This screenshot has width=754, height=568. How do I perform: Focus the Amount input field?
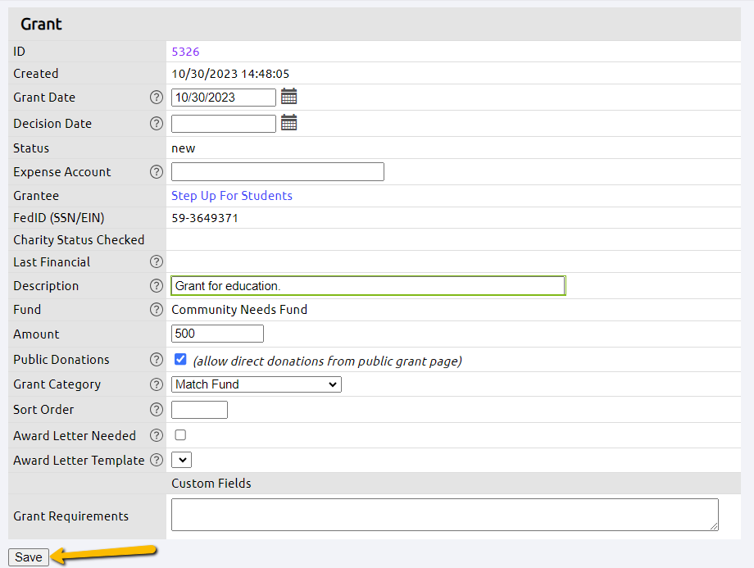217,334
